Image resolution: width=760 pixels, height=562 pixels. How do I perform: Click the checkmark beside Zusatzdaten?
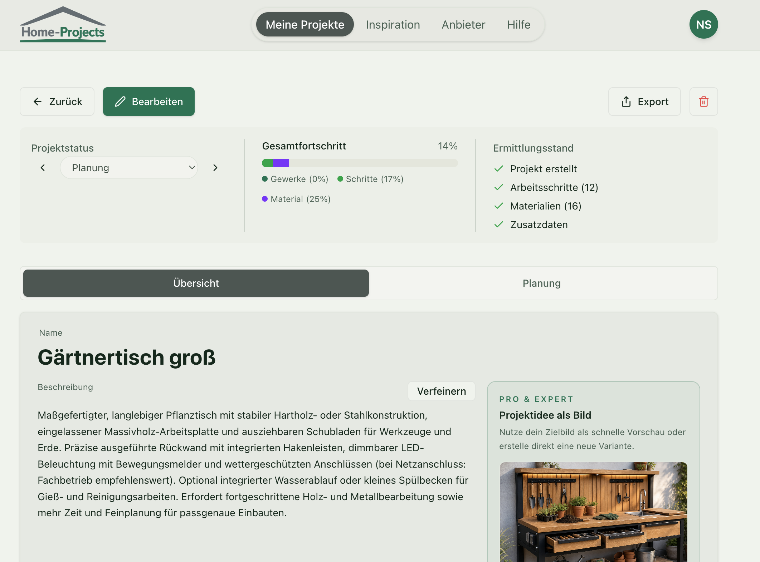pos(499,225)
